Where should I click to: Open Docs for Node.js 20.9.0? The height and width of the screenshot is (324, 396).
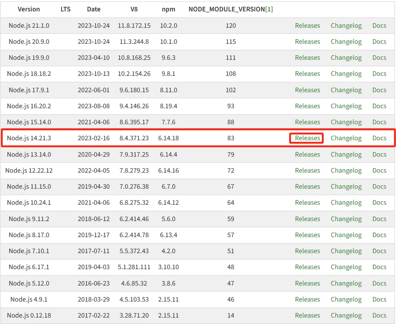pos(379,42)
